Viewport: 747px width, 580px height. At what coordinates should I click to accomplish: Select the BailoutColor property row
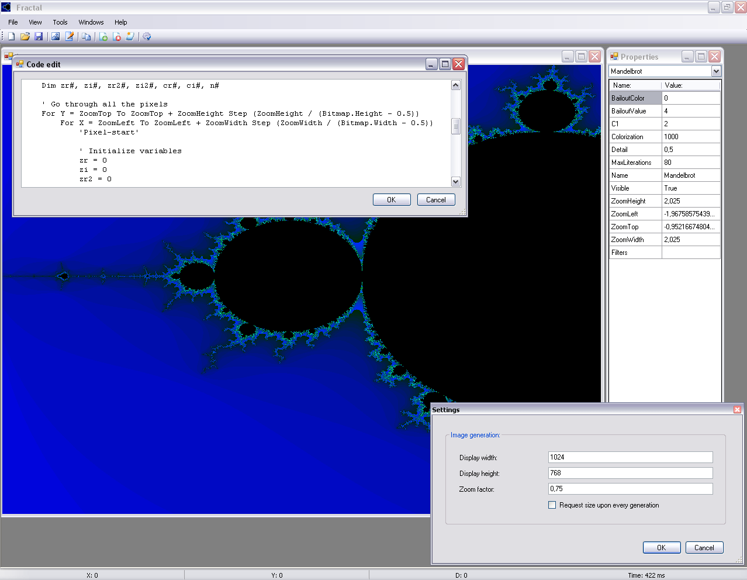(665, 98)
